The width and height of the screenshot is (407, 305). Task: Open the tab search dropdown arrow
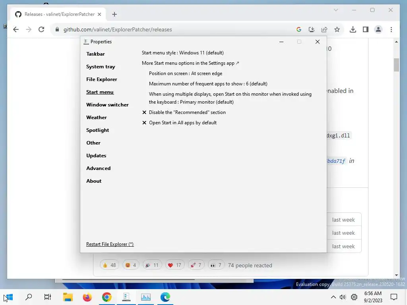click(335, 10)
